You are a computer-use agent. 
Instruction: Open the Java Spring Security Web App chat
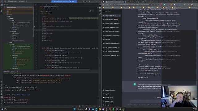tap(112, 47)
